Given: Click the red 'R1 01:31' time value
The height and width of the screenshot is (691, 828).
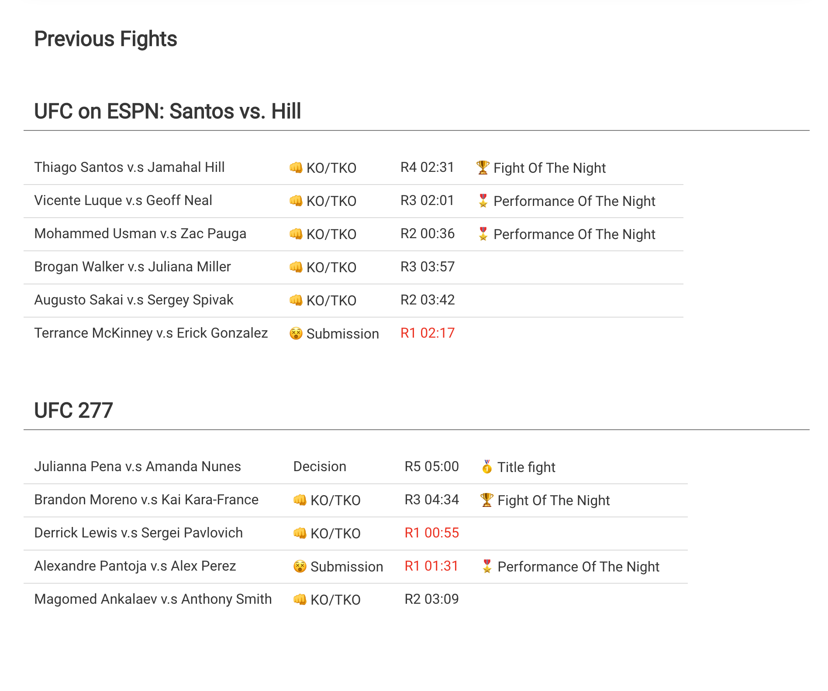Looking at the screenshot, I should point(431,566).
